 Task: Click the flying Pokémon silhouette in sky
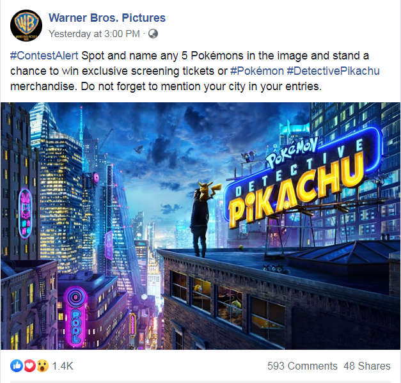click(139, 149)
